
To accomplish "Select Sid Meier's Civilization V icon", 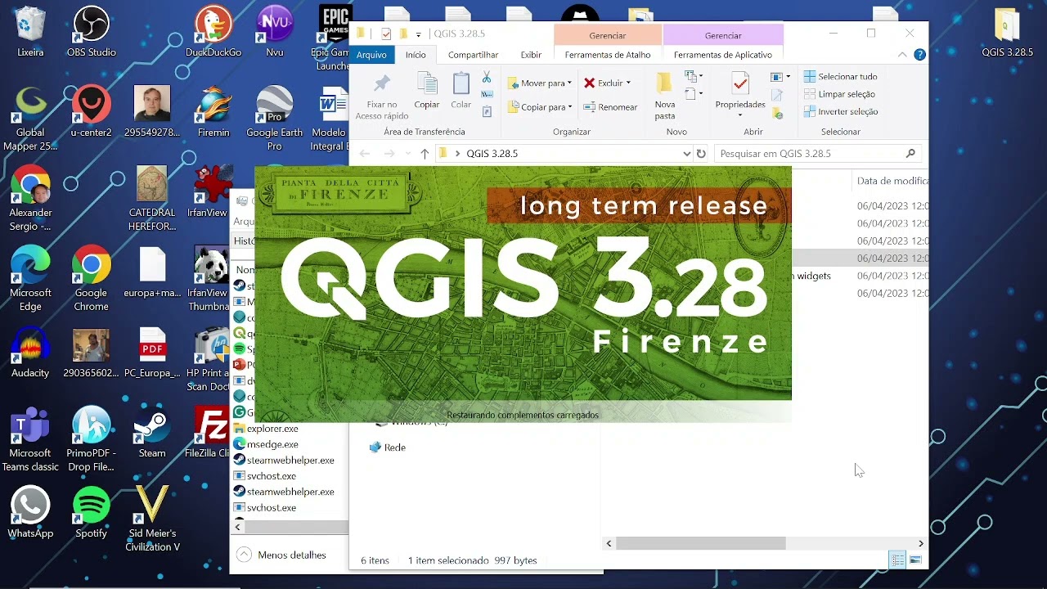I will click(x=152, y=520).
